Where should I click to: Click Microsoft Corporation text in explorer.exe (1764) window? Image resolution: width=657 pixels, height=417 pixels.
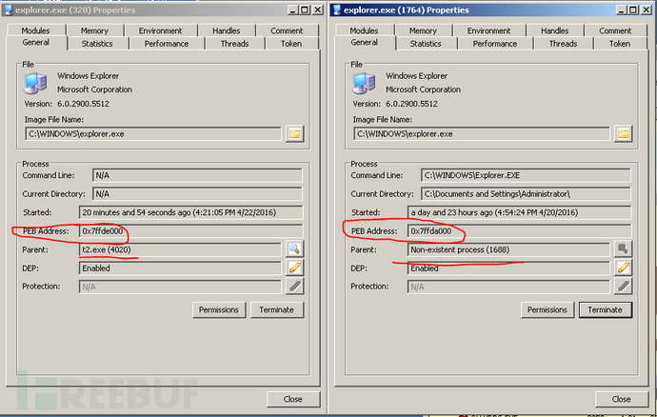423,89
